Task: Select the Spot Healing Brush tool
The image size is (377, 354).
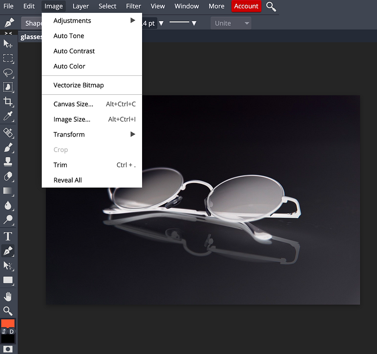Action: point(8,133)
